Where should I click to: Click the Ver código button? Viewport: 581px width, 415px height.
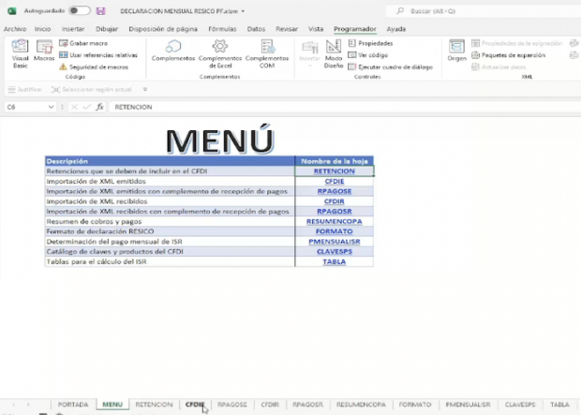pyautogui.click(x=374, y=55)
